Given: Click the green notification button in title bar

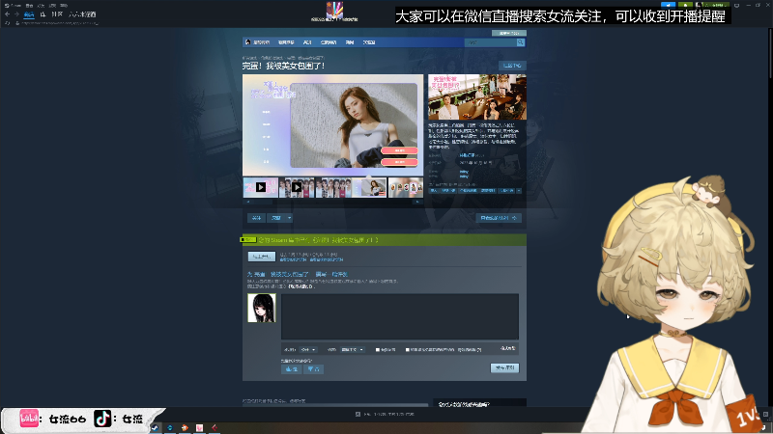Looking at the screenshot, I should [x=685, y=5].
